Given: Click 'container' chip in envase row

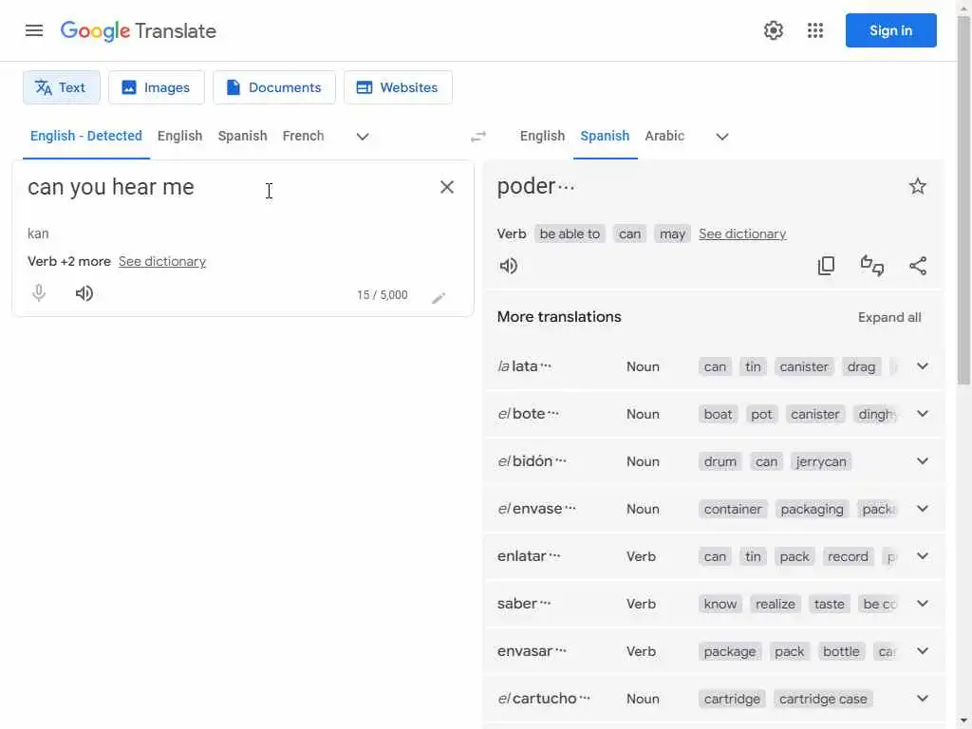Looking at the screenshot, I should [x=733, y=509].
